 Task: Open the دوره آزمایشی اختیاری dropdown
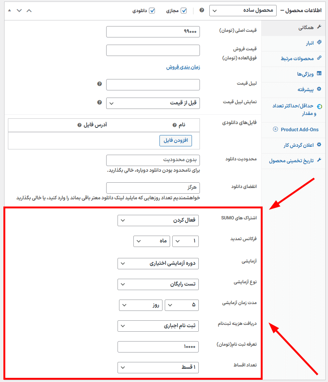click(158, 264)
